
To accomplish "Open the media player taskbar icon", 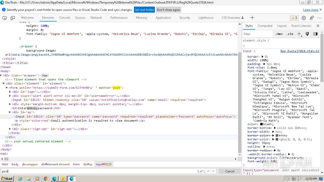I will click(37, 179).
